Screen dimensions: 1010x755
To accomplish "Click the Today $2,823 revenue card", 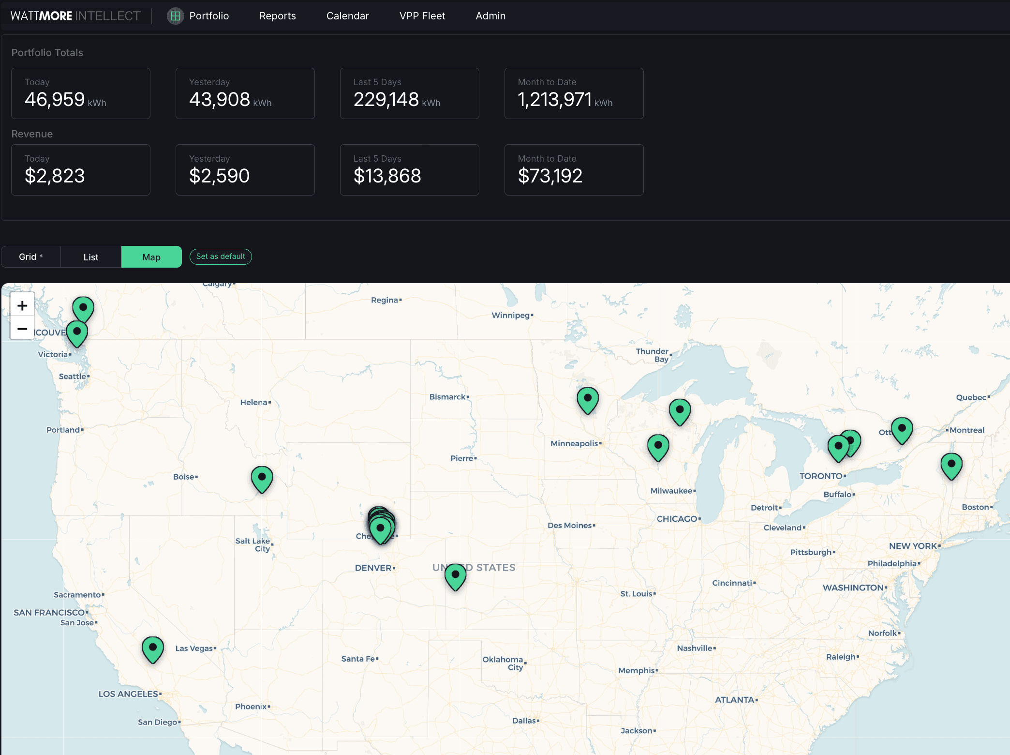I will 81,170.
